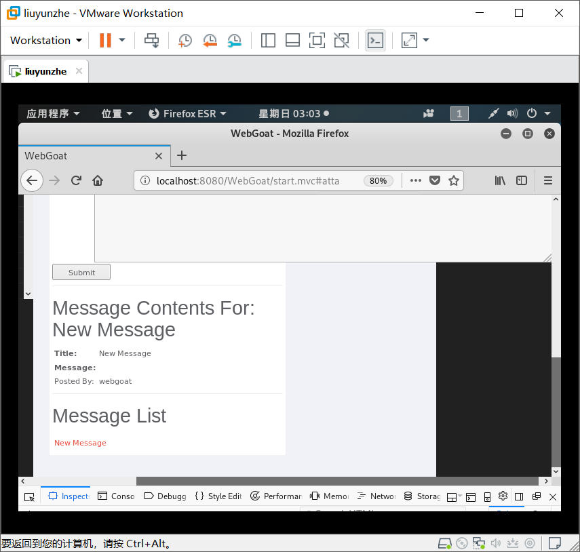Click the clock 星期日 03:03
The image size is (580, 552).
(x=294, y=113)
